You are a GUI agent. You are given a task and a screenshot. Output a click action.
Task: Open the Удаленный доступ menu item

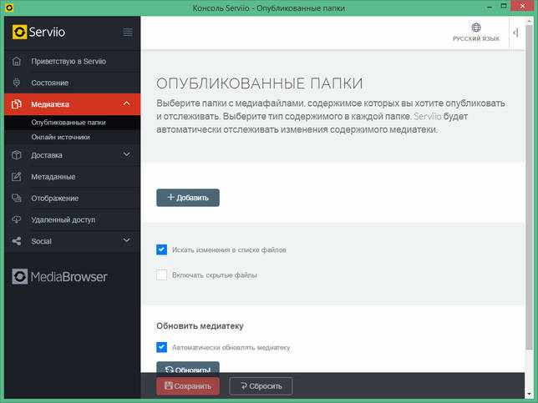[73, 219]
